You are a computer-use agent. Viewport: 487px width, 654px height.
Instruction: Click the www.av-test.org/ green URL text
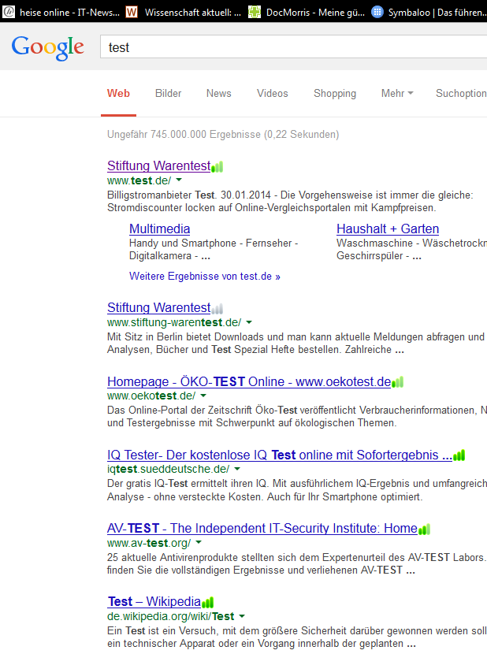(x=149, y=543)
